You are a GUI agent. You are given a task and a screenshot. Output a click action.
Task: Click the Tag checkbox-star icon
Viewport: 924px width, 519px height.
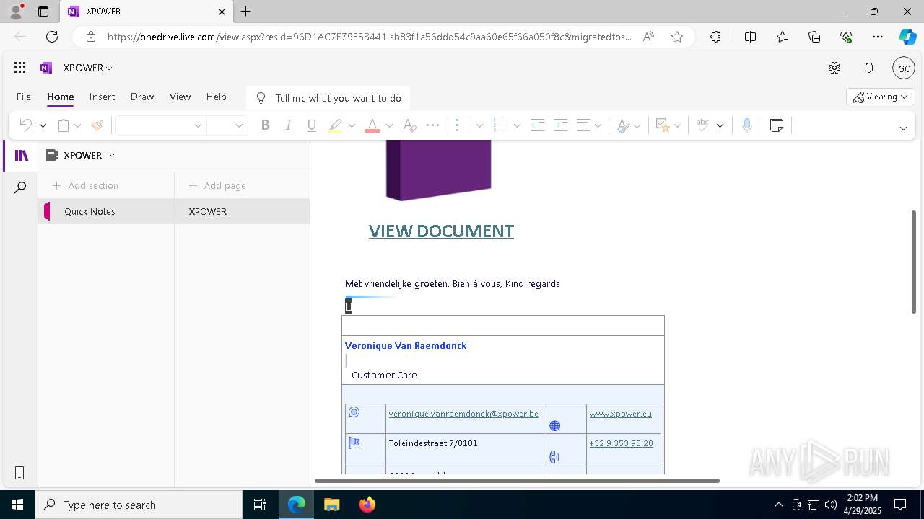click(663, 125)
